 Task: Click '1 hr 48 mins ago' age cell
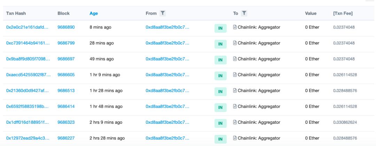[x=106, y=106]
